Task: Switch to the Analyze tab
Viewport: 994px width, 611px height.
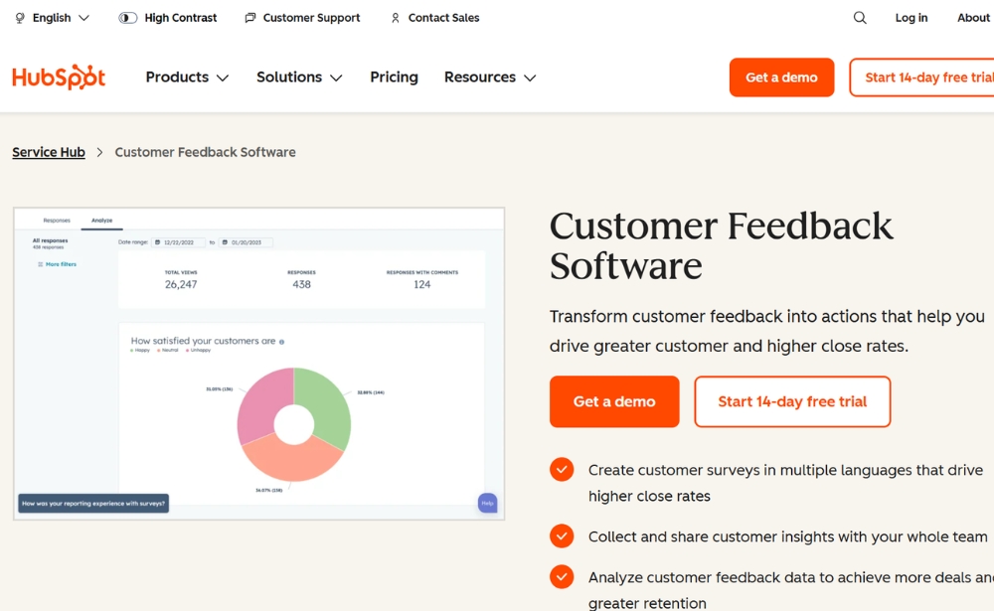Action: pos(101,221)
